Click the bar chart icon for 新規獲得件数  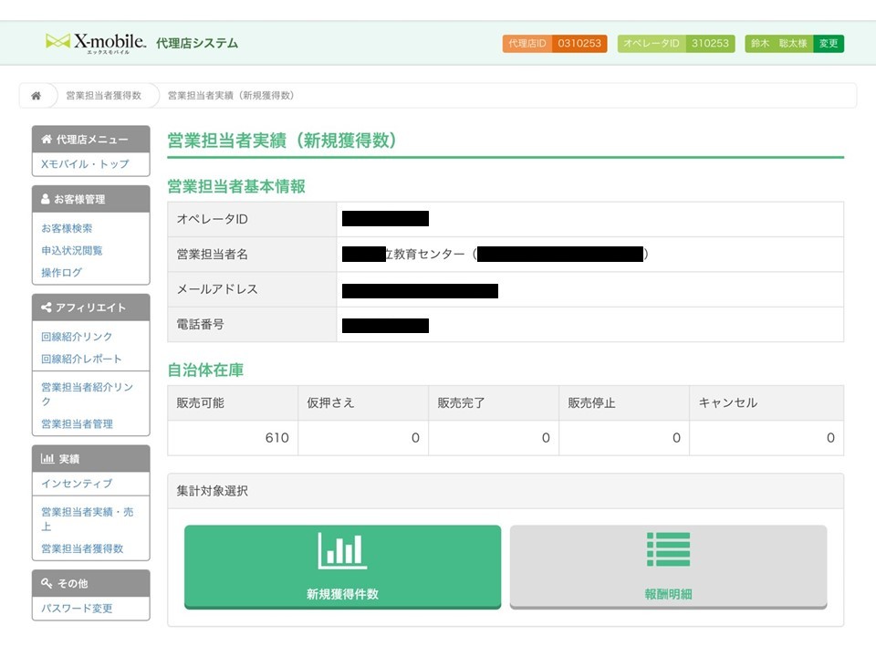coord(342,551)
